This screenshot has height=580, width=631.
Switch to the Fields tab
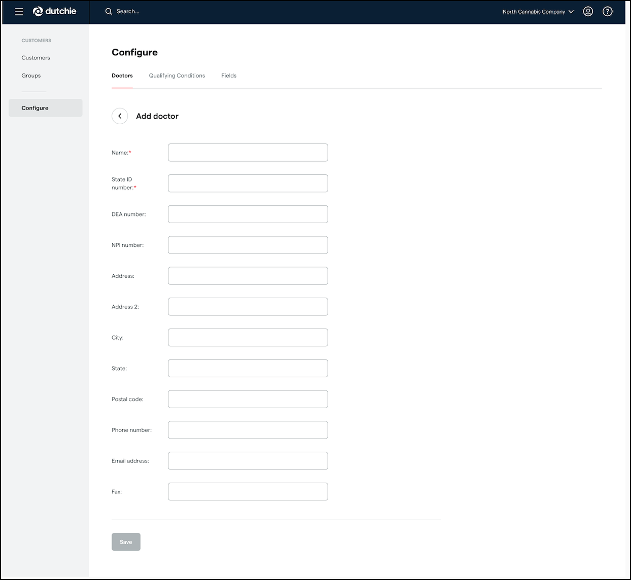pos(229,76)
